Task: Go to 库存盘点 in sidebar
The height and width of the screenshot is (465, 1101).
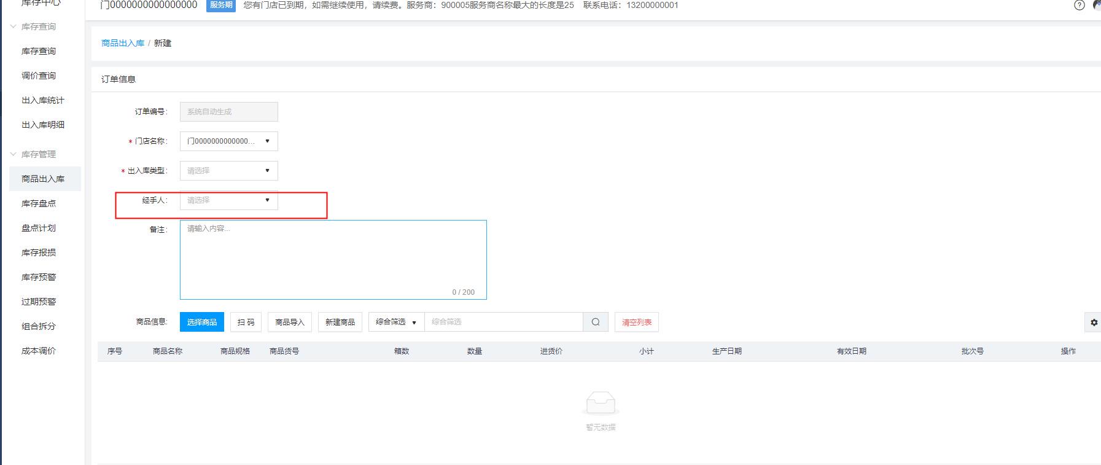Action: (39, 203)
